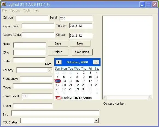This screenshot has height=127, width=159.
Task: Close the LogPad window
Action: [155, 4]
